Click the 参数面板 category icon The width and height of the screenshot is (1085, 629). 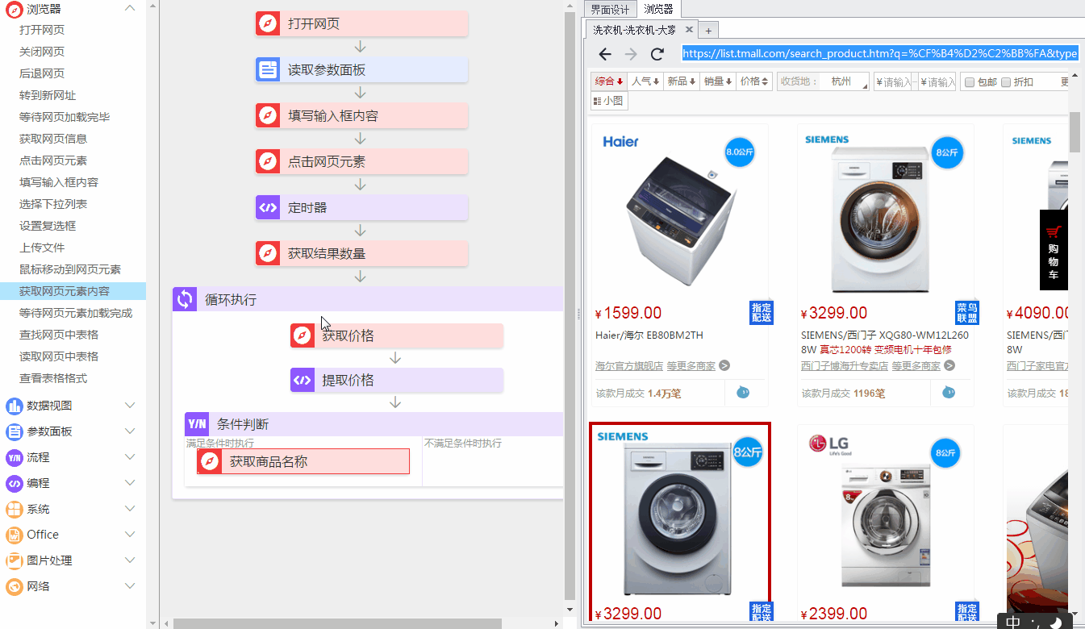pos(14,431)
